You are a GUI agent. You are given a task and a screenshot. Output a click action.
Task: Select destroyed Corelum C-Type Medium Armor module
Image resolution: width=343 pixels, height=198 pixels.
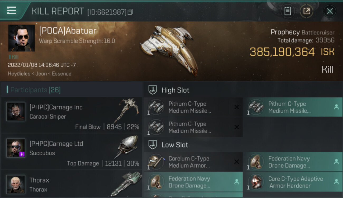pos(193,162)
